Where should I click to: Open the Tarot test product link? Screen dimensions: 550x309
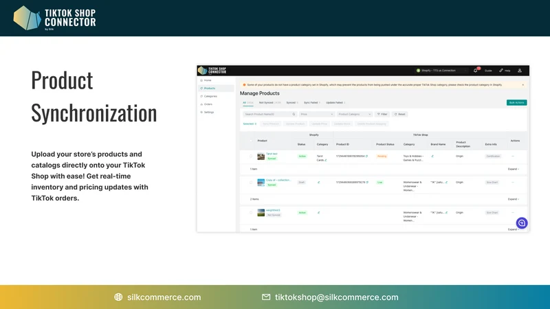pyautogui.click(x=272, y=154)
